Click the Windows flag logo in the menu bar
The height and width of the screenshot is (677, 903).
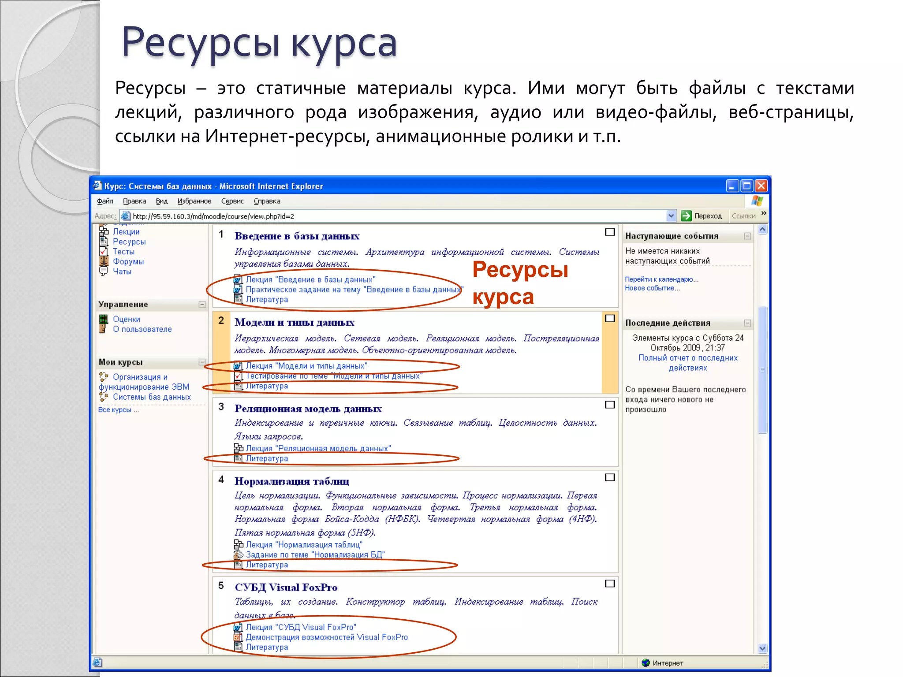(x=757, y=201)
